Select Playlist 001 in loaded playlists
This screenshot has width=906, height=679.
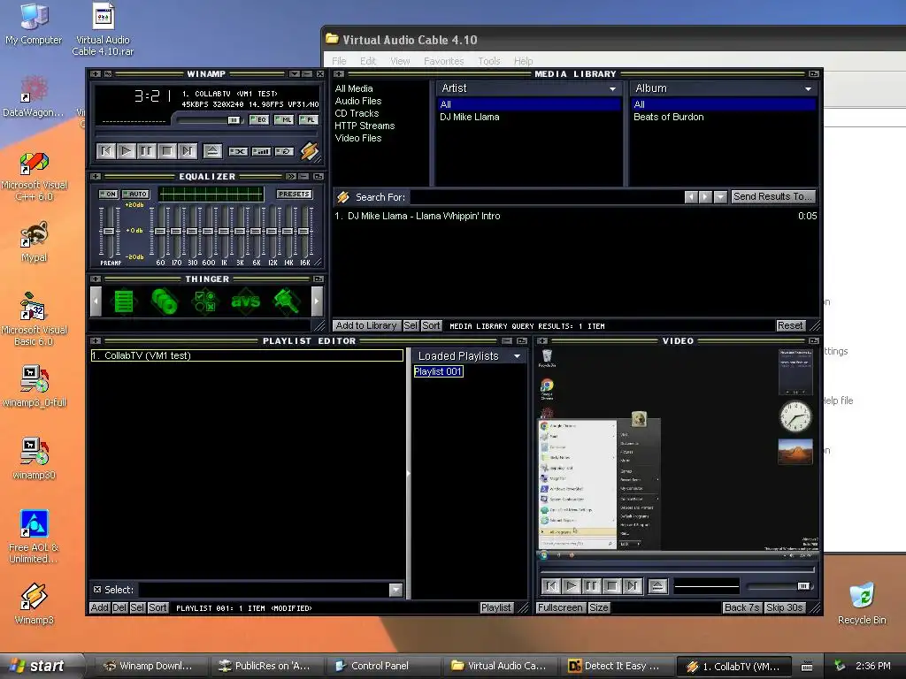pyautogui.click(x=438, y=372)
